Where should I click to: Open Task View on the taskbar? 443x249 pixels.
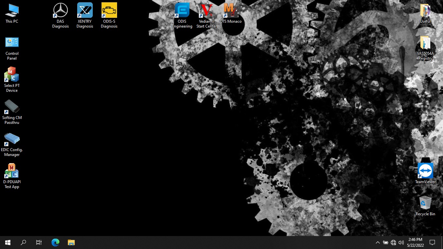pos(39,243)
